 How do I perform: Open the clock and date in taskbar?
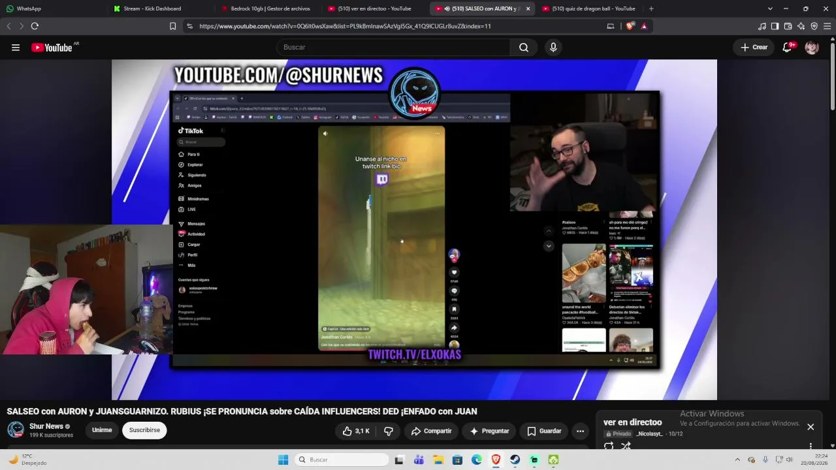pyautogui.click(x=813, y=460)
